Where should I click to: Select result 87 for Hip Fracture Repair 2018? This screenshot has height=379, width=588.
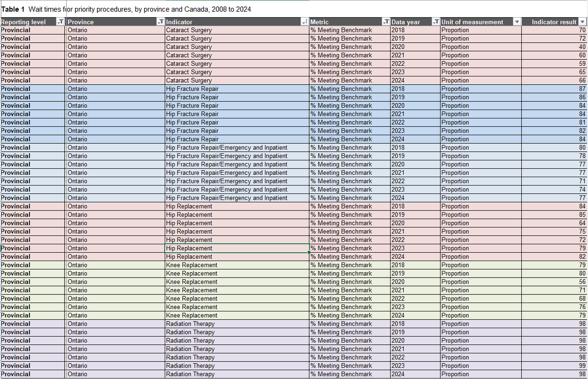pyautogui.click(x=554, y=89)
